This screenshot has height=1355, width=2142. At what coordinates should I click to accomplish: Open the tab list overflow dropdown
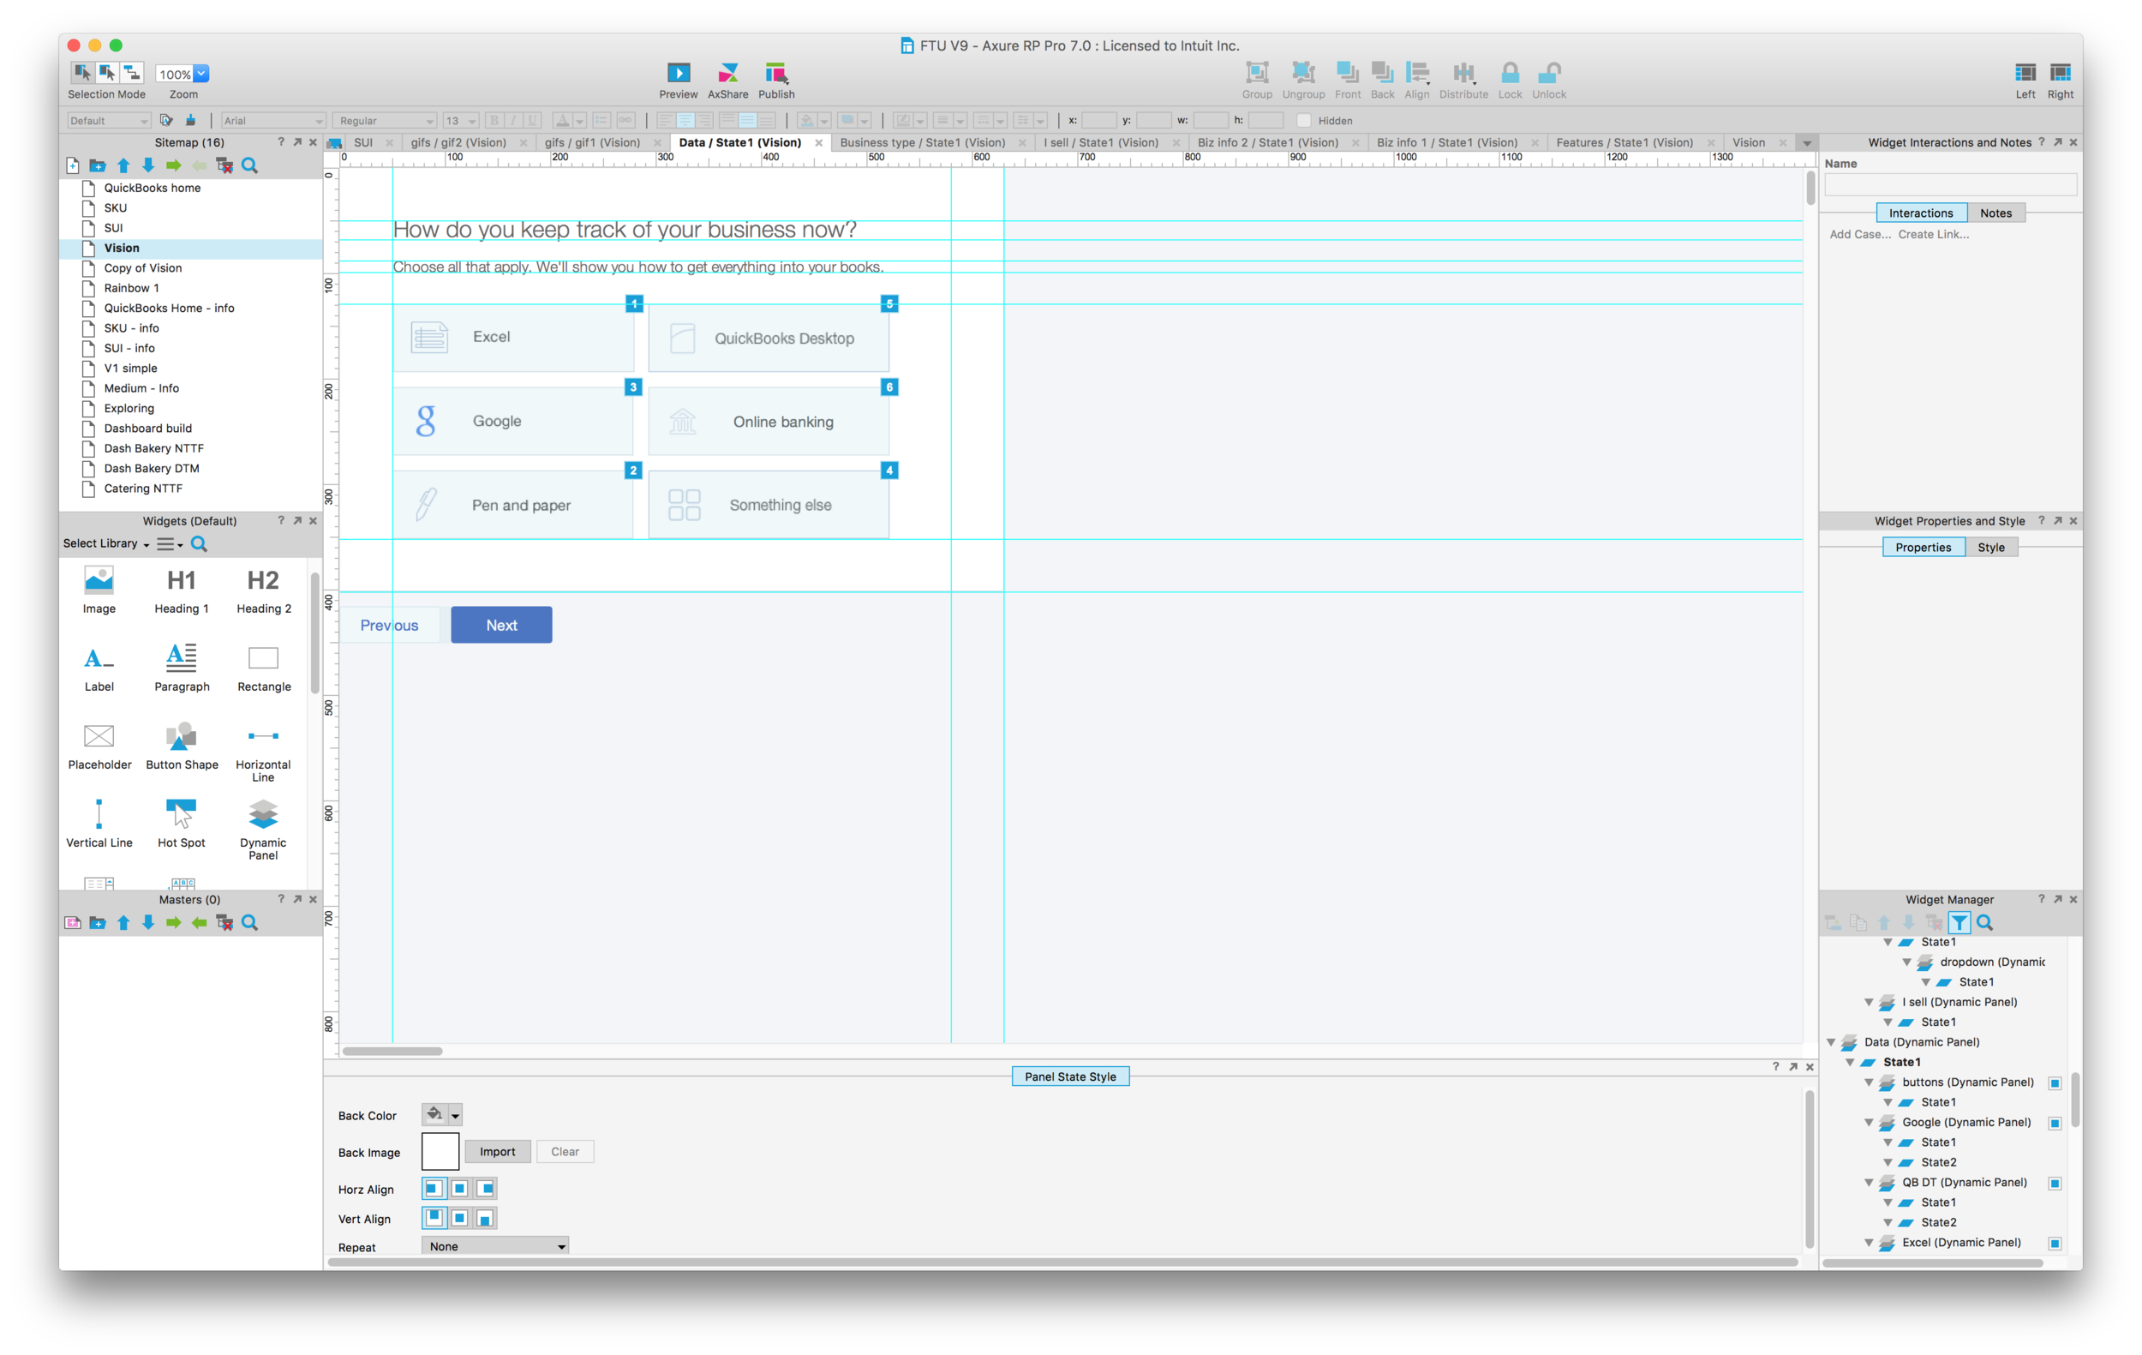pos(1806,143)
